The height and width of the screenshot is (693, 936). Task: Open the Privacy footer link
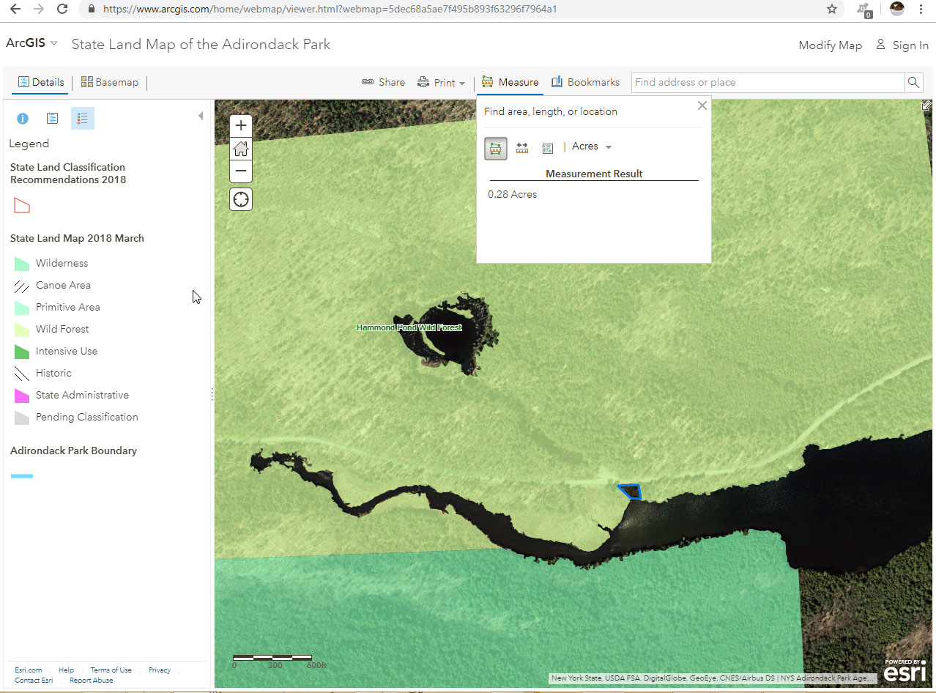point(159,670)
